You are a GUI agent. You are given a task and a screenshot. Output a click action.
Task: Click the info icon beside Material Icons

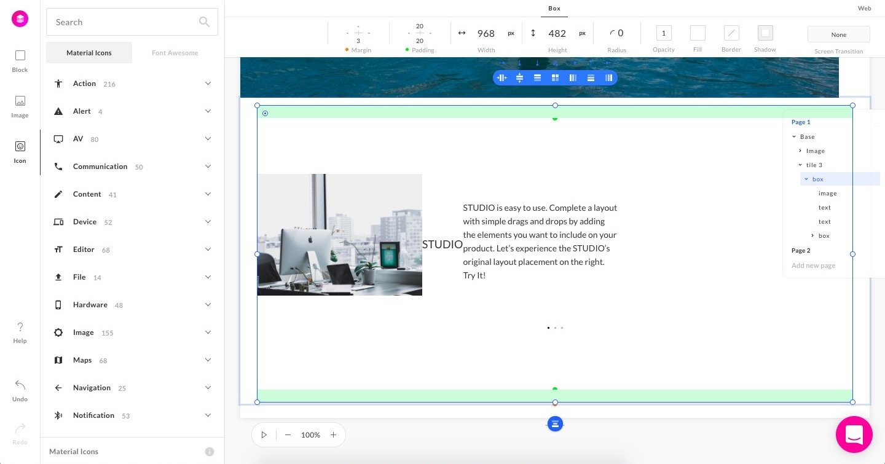click(x=209, y=452)
